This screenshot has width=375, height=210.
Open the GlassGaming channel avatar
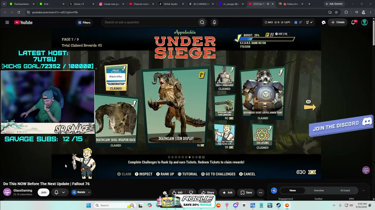point(7,192)
